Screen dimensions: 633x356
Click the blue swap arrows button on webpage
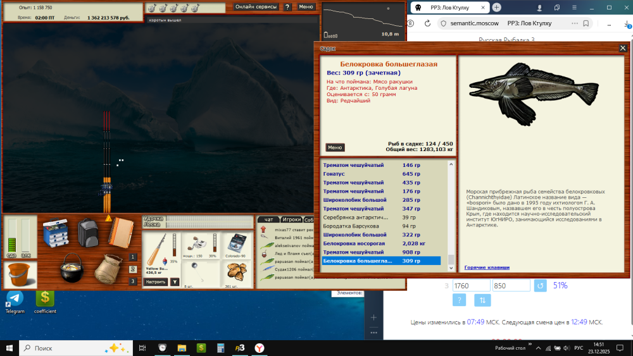(x=482, y=300)
